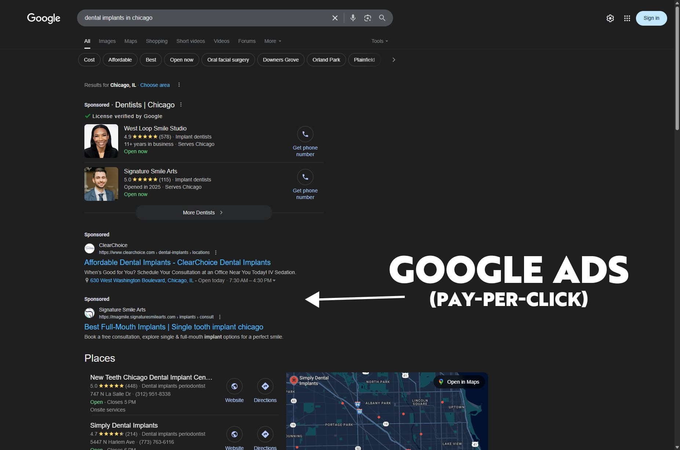The image size is (680, 450).
Task: Choose a different search area
Action: 154,85
